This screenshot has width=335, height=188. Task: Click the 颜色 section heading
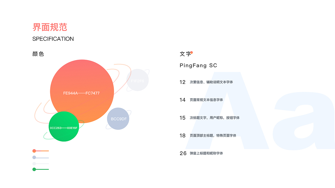point(38,54)
